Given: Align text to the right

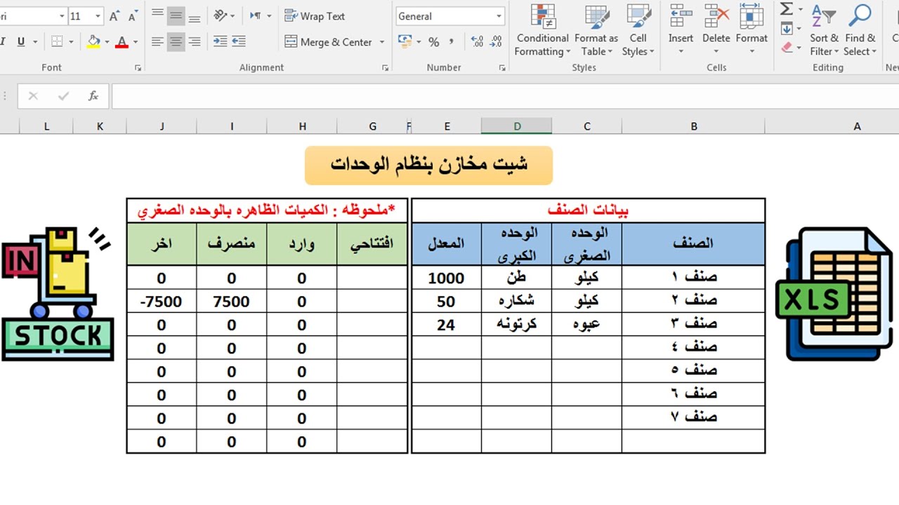Looking at the screenshot, I should (x=195, y=42).
